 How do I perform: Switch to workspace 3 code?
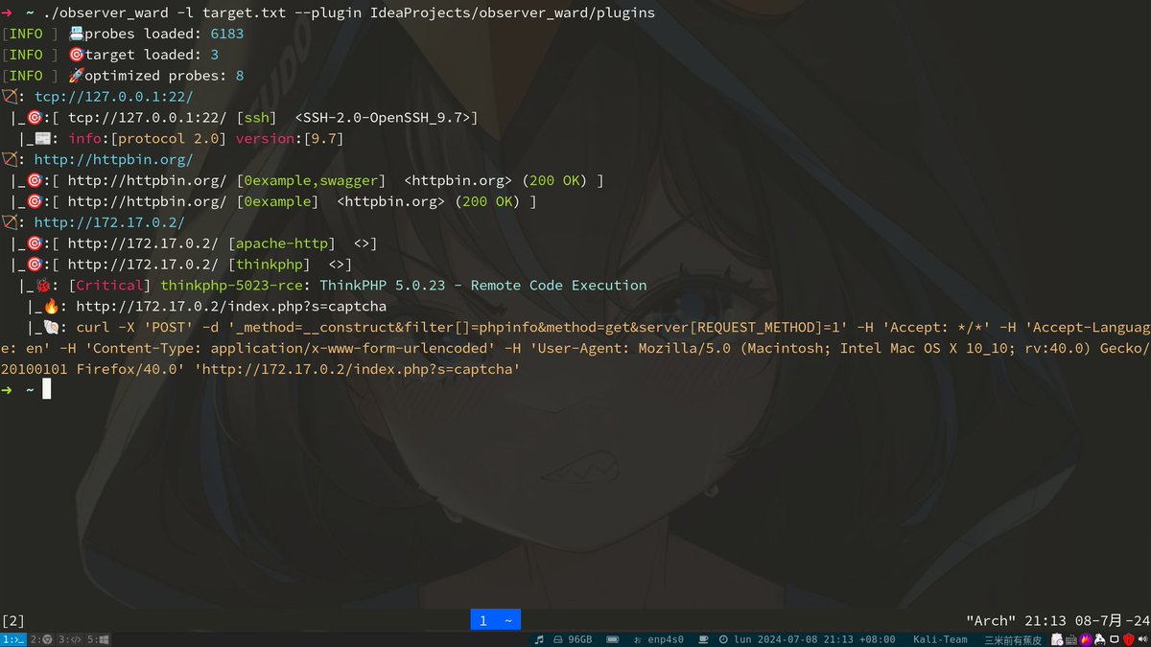tap(70, 639)
